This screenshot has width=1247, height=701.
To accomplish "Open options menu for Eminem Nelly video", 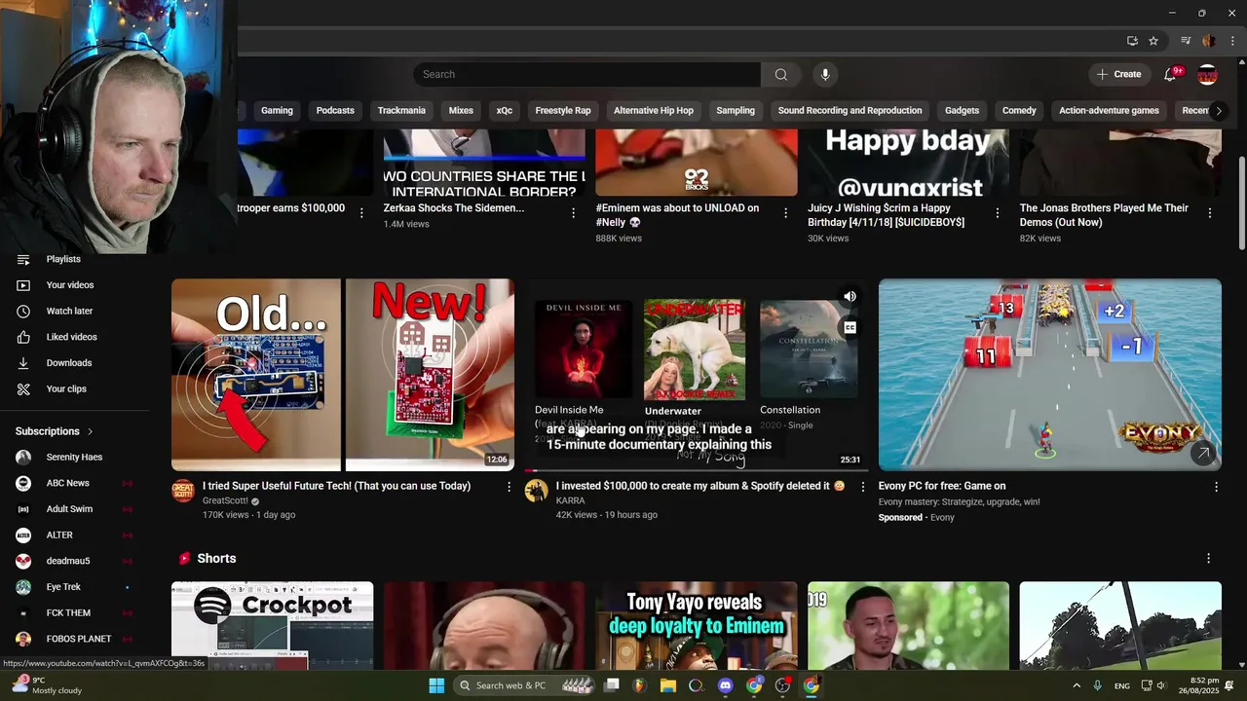I will click(x=785, y=212).
